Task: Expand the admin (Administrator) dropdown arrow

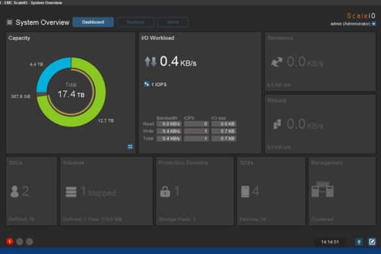Action: (x=374, y=24)
